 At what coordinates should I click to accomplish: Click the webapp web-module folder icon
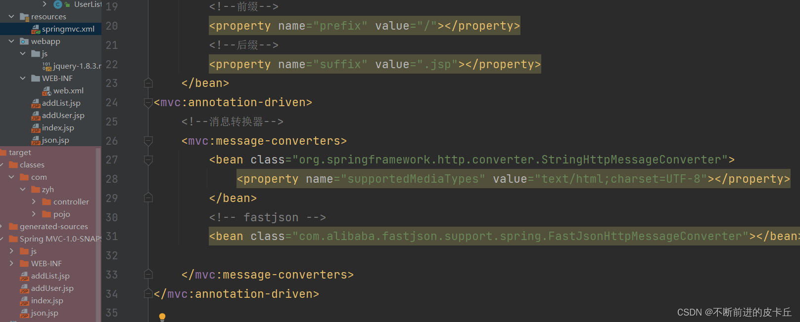(24, 41)
